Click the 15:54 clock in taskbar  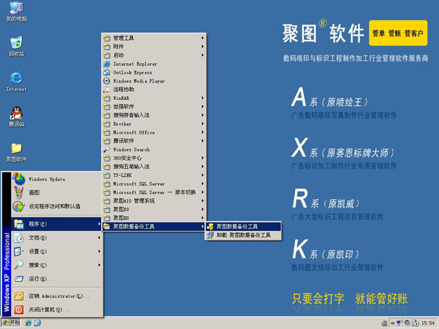click(x=428, y=323)
